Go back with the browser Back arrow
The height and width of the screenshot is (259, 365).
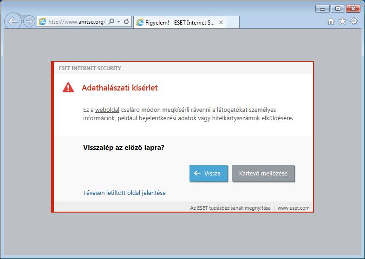(13, 21)
